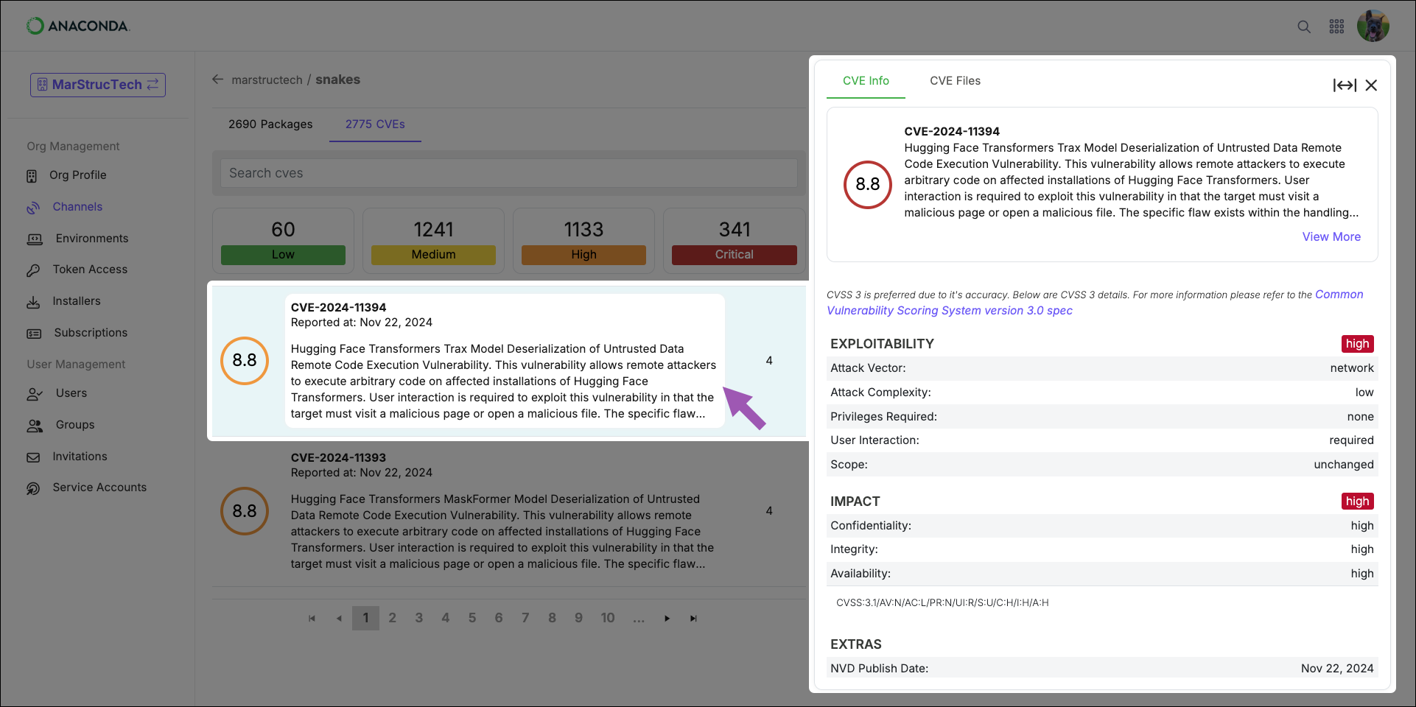This screenshot has width=1416, height=707.
Task: Open Channels page
Action: pyautogui.click(x=77, y=207)
